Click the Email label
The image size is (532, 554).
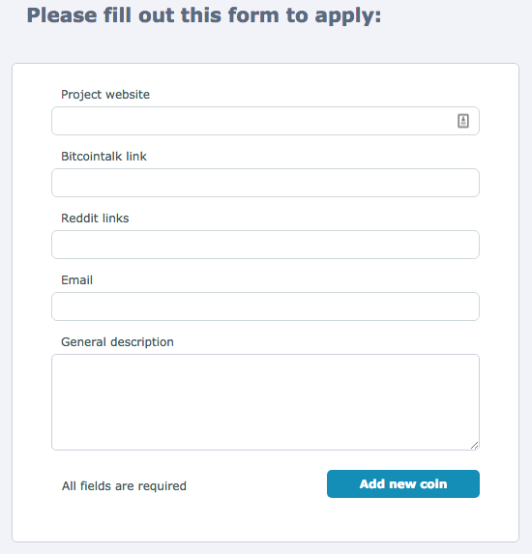point(77,279)
